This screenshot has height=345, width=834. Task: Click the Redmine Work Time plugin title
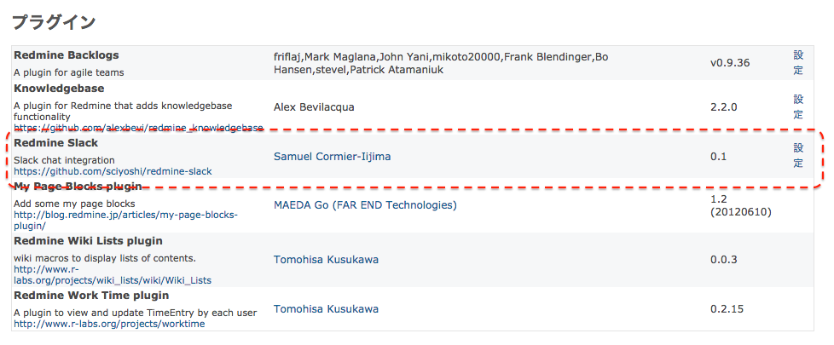pyautogui.click(x=91, y=295)
